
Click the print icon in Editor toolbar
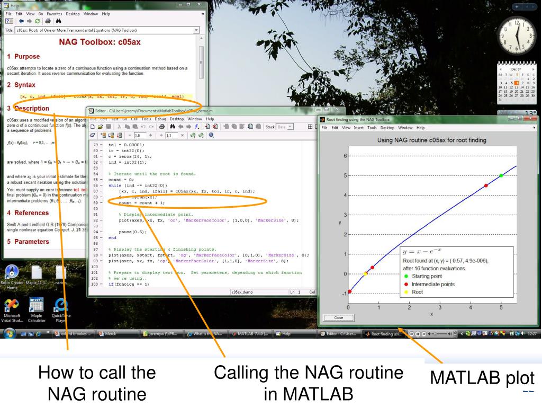click(162, 127)
